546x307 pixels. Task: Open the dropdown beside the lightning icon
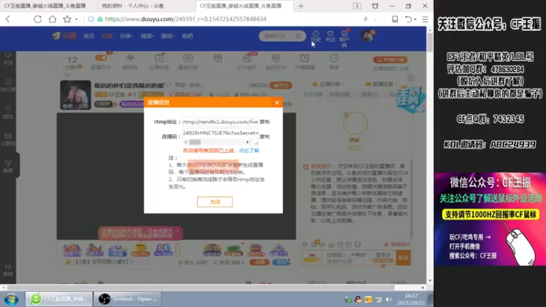375,20
